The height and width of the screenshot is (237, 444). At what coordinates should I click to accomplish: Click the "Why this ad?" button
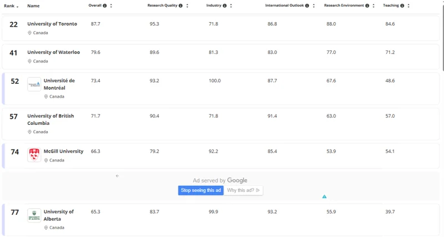[244, 190]
